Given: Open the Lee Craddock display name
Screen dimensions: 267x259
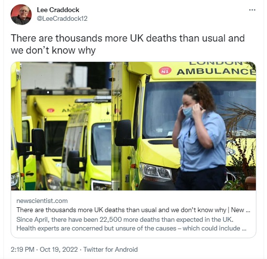Looking at the screenshot, I should [x=58, y=10].
